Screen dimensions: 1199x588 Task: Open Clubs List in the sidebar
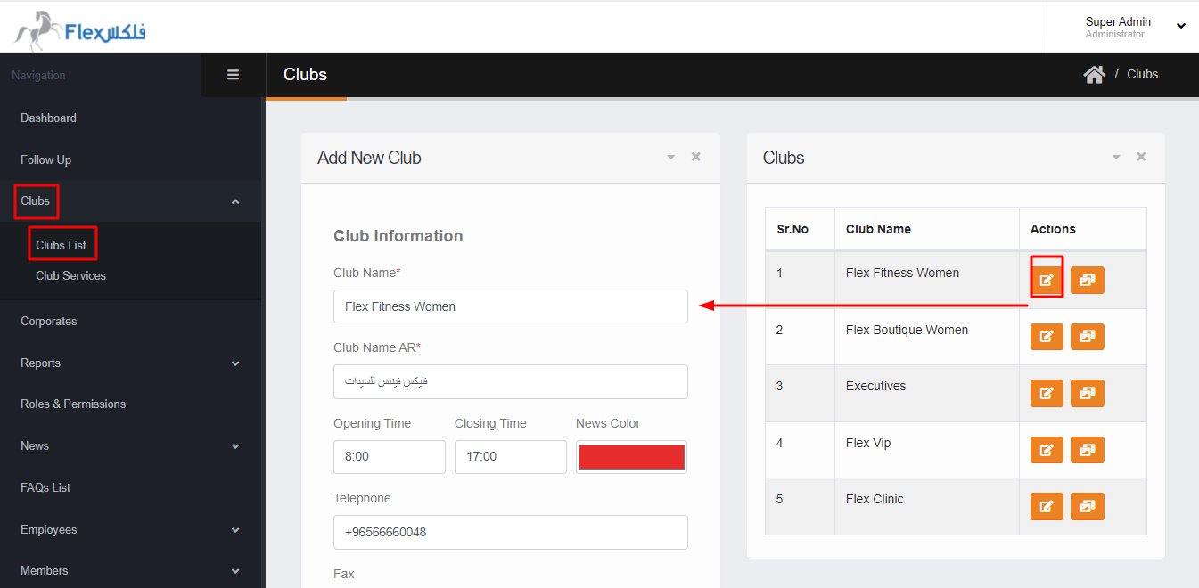[62, 245]
